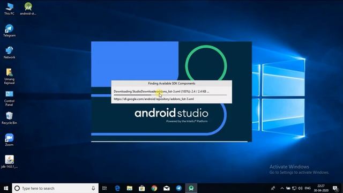
Task: Launch Google Chrome from taskbar
Action: pos(154,188)
